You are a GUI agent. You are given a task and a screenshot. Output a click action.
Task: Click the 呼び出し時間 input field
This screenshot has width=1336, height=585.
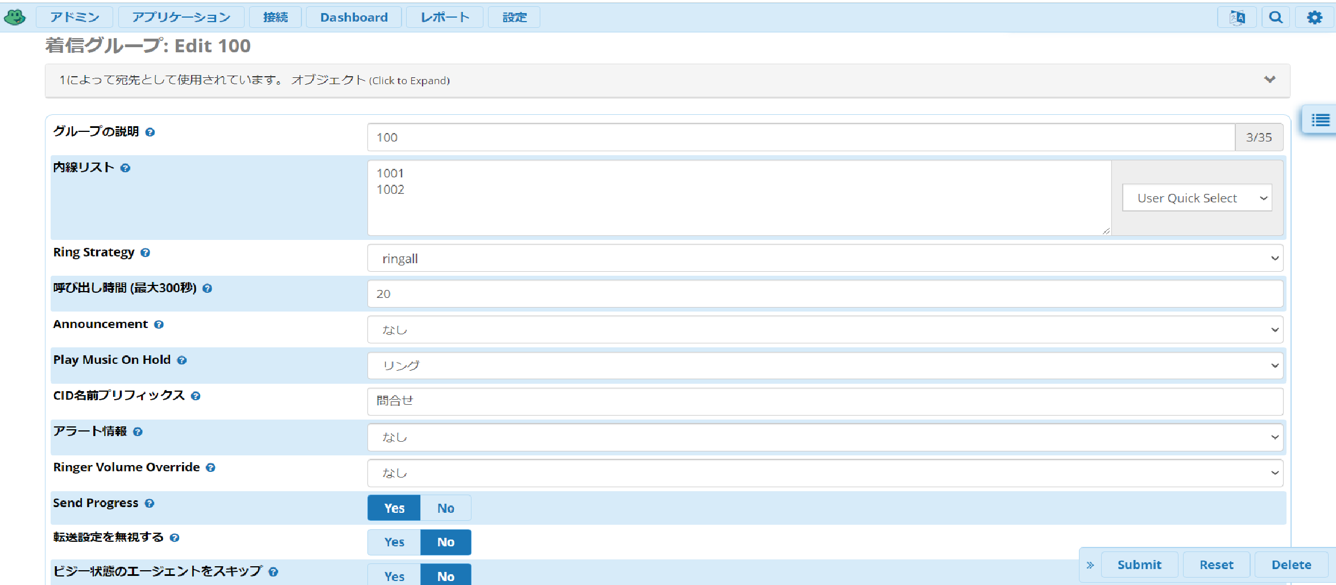825,294
